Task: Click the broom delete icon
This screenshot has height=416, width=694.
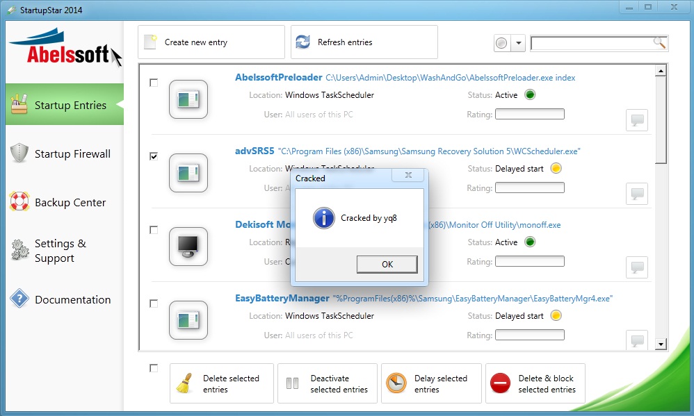Action: pos(184,383)
